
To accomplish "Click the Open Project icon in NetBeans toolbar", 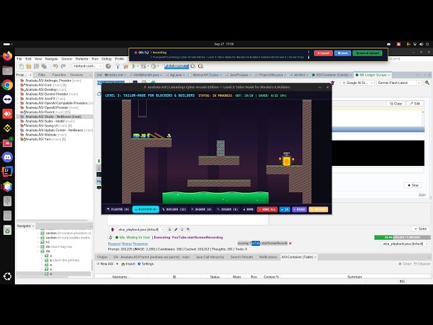I will click(x=36, y=66).
